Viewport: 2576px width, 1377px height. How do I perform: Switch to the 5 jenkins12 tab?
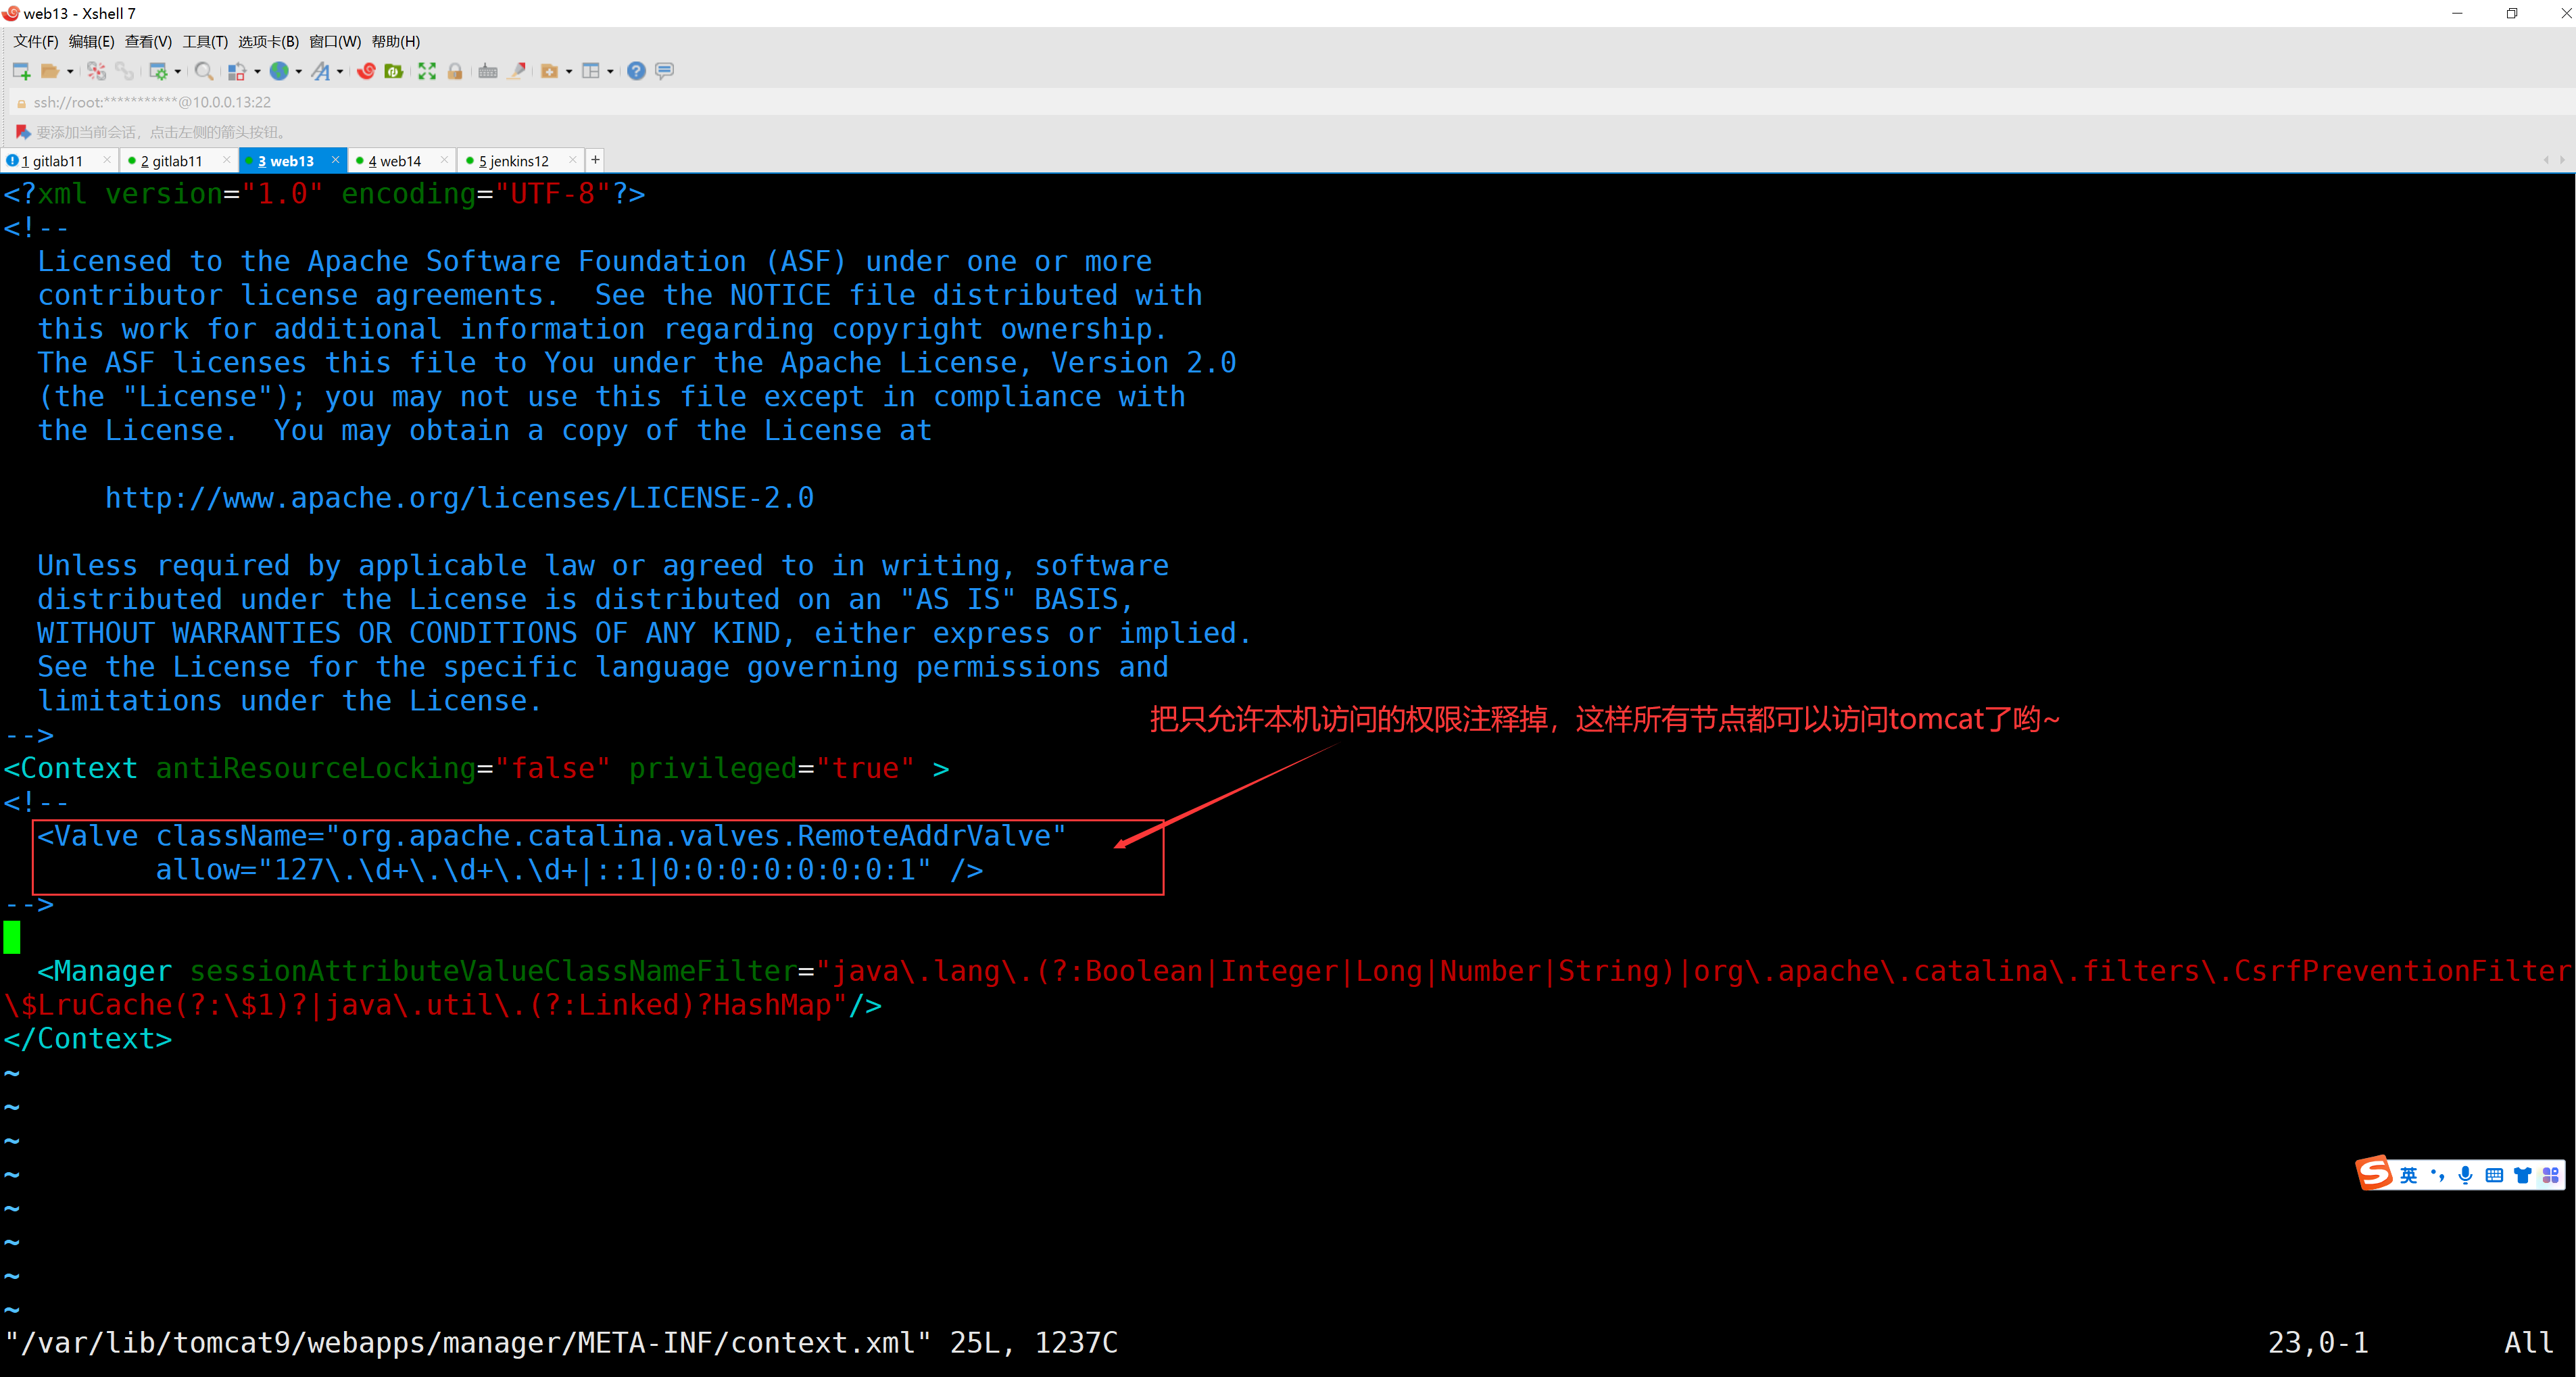click(513, 161)
